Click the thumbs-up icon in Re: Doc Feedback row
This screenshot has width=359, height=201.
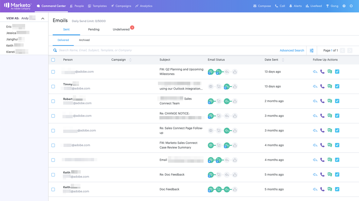coord(235,175)
